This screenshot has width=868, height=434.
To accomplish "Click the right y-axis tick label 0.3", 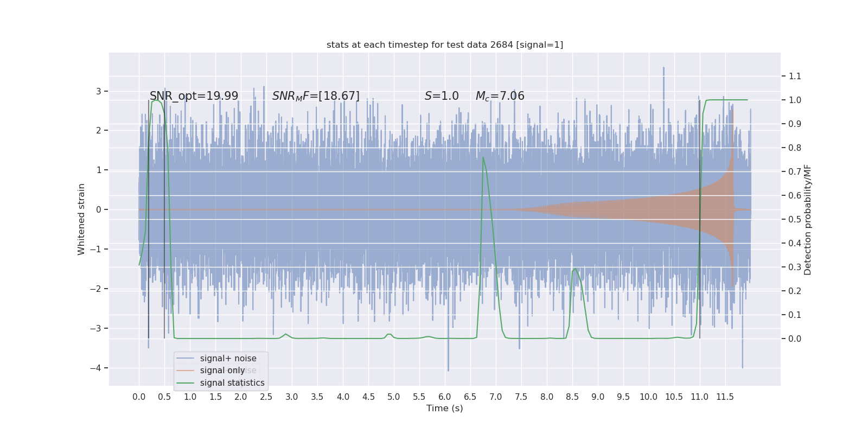I will (x=795, y=267).
